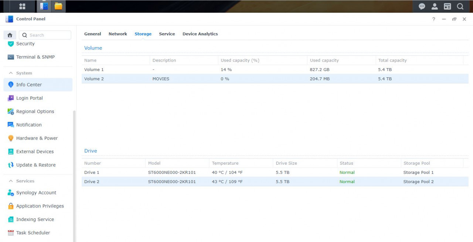
Task: Click the sidebar vertical scrollbar
Action: point(74,176)
